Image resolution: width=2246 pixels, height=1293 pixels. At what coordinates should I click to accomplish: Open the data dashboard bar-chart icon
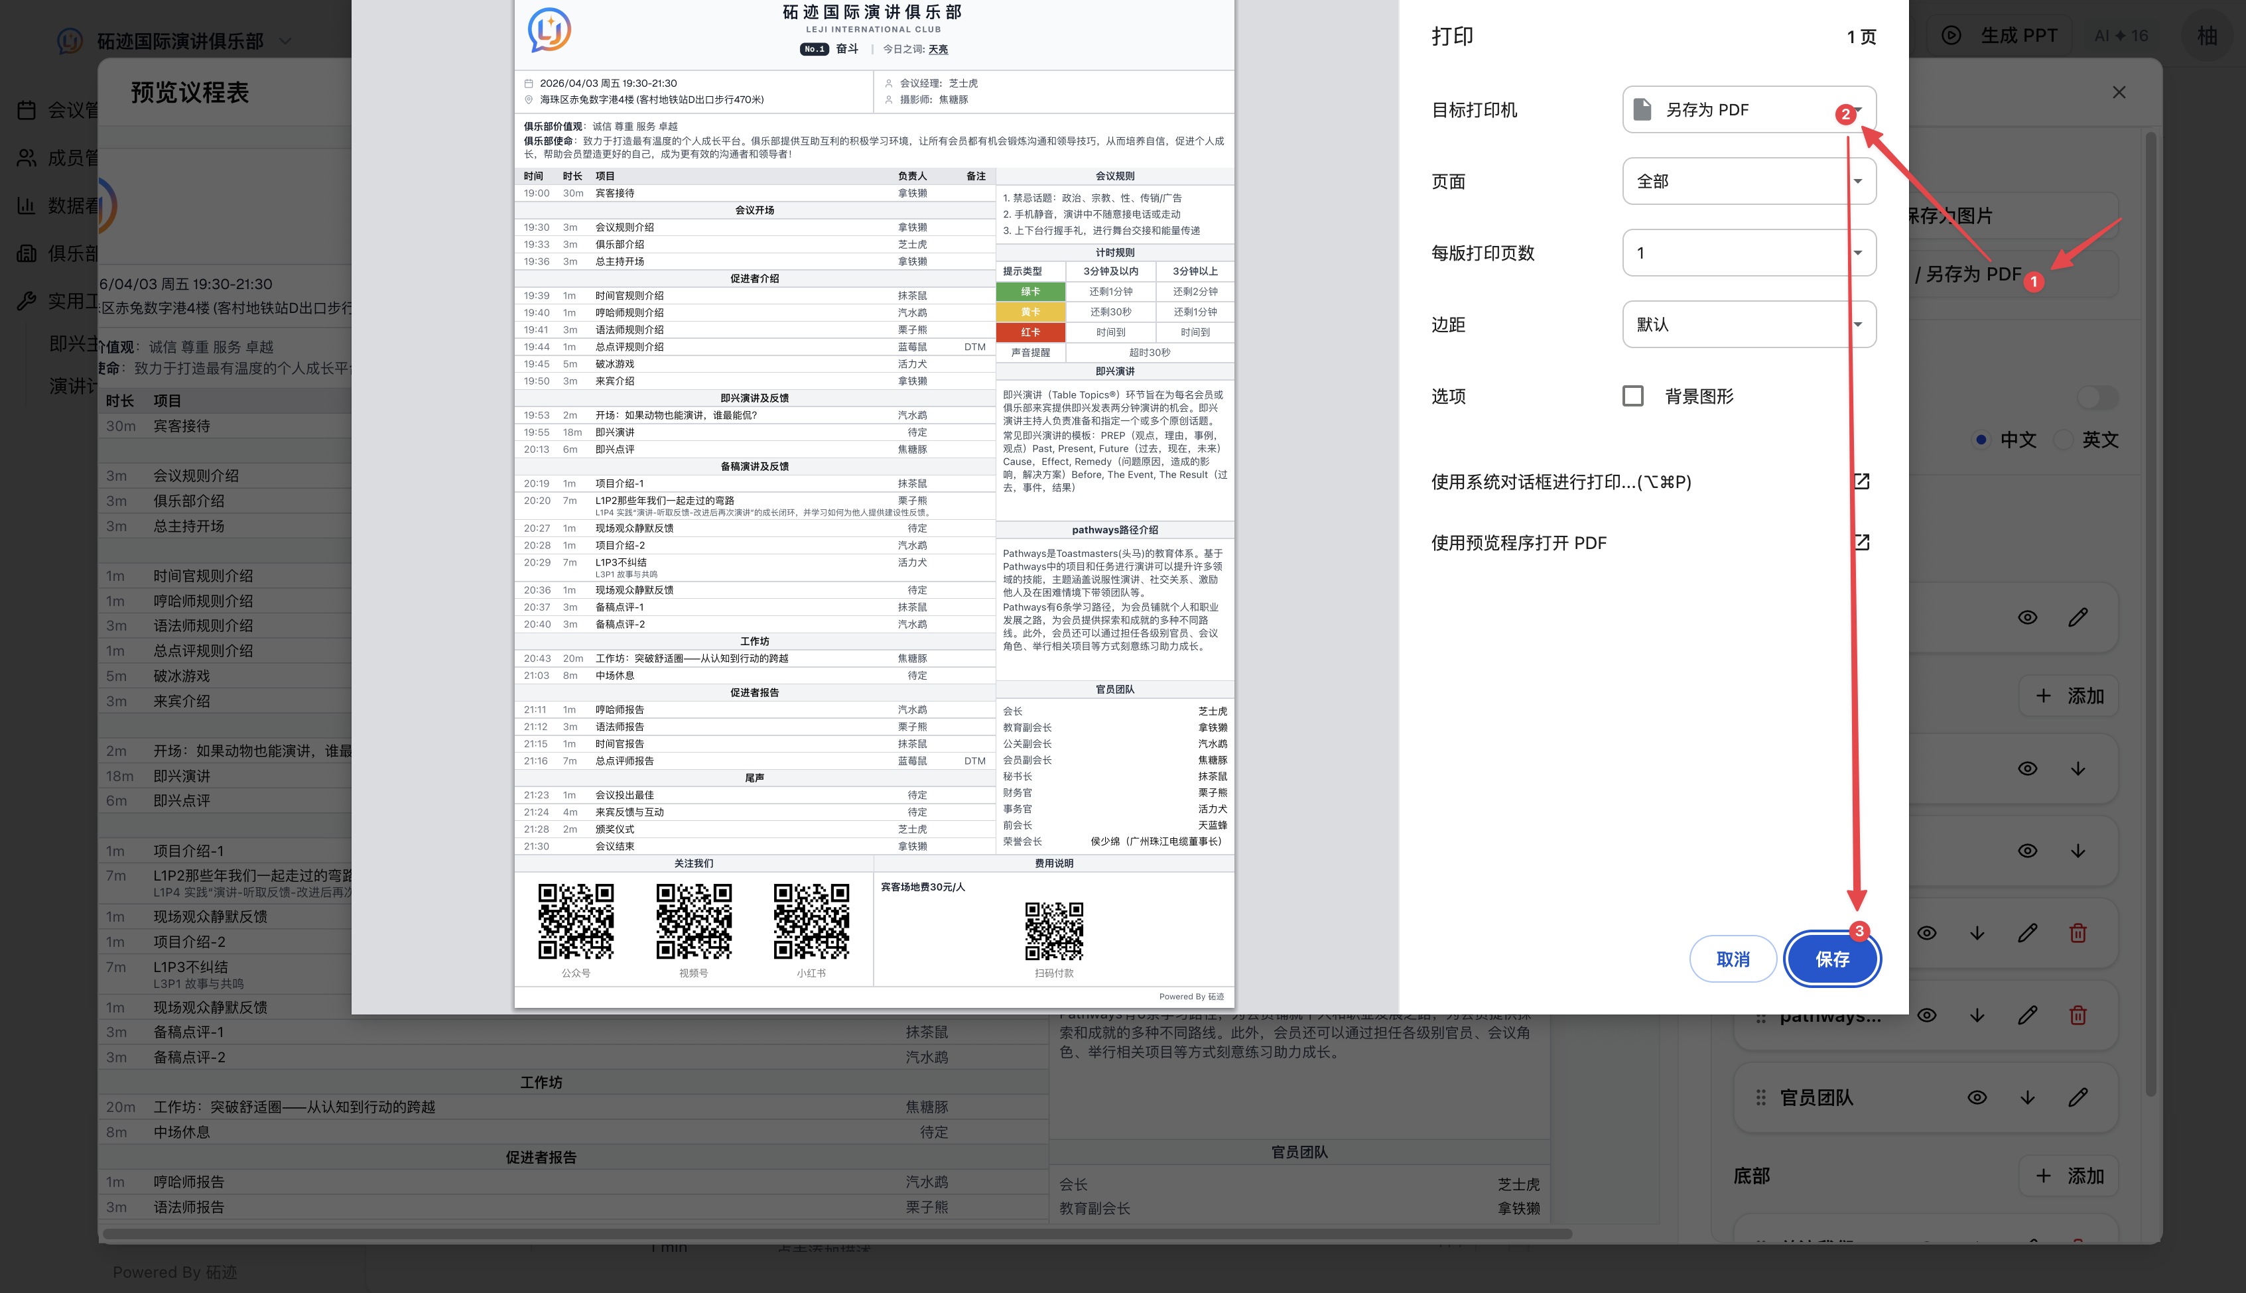27,206
